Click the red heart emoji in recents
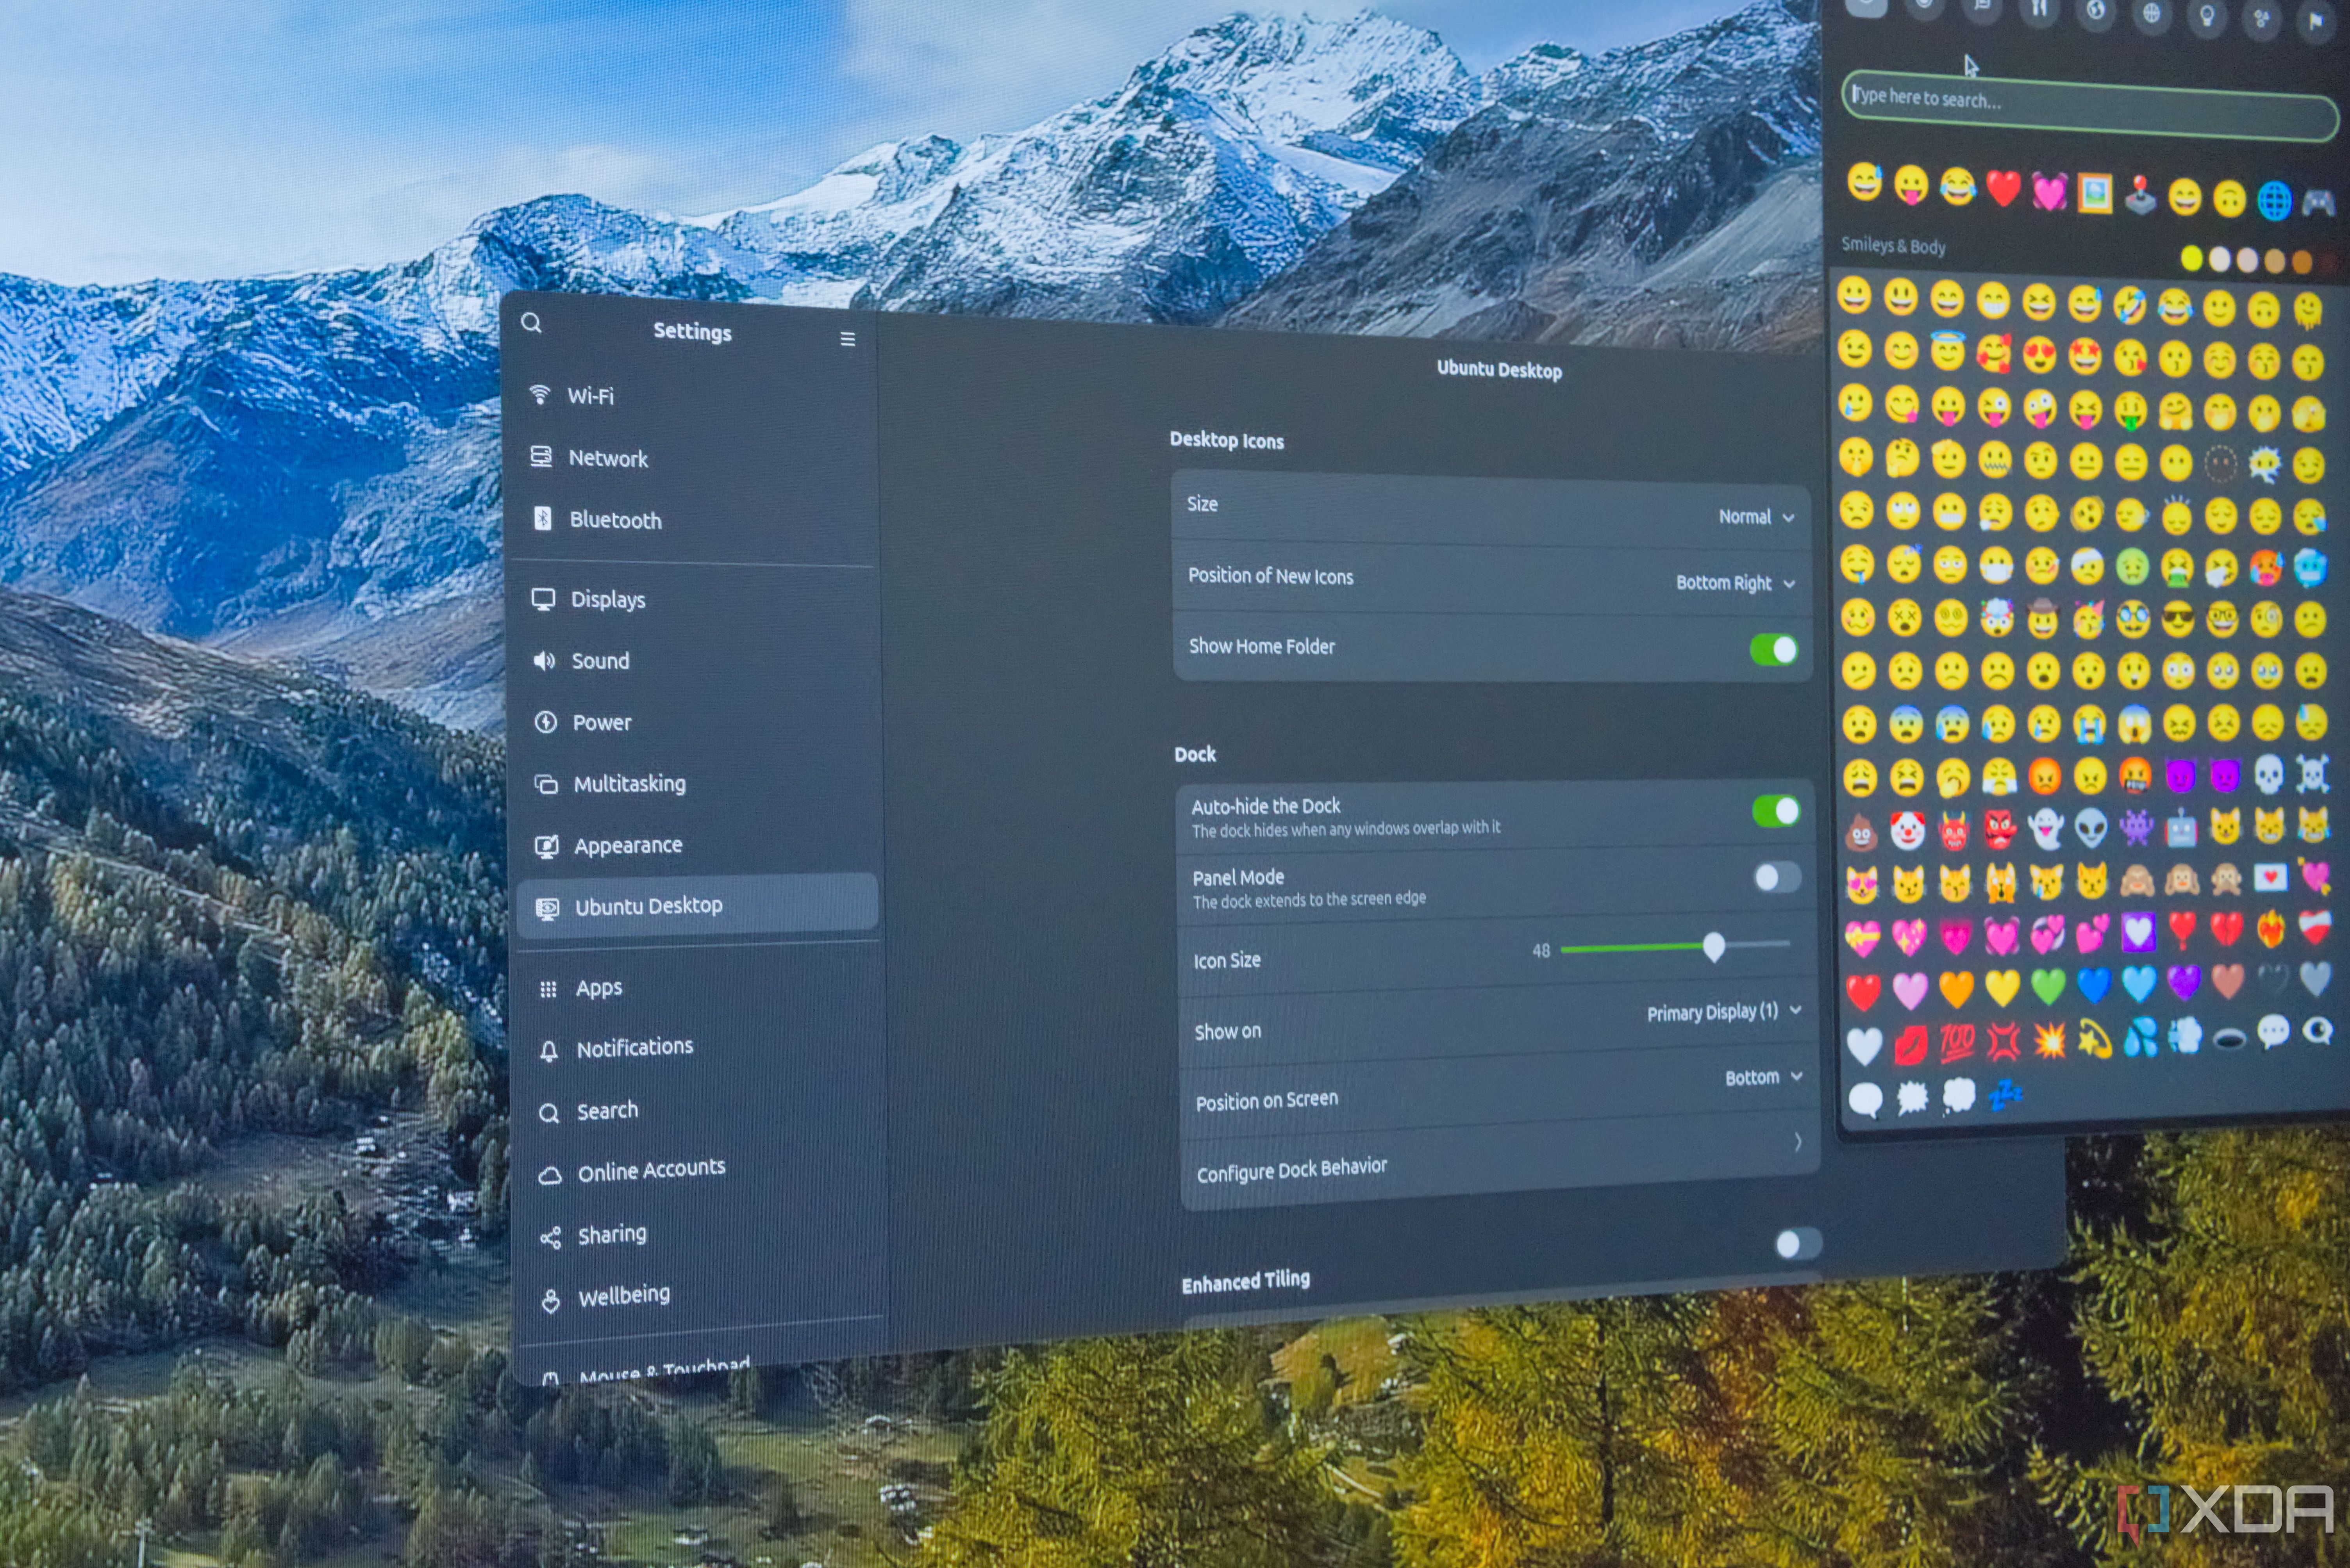This screenshot has width=2350, height=1568. click(2003, 189)
